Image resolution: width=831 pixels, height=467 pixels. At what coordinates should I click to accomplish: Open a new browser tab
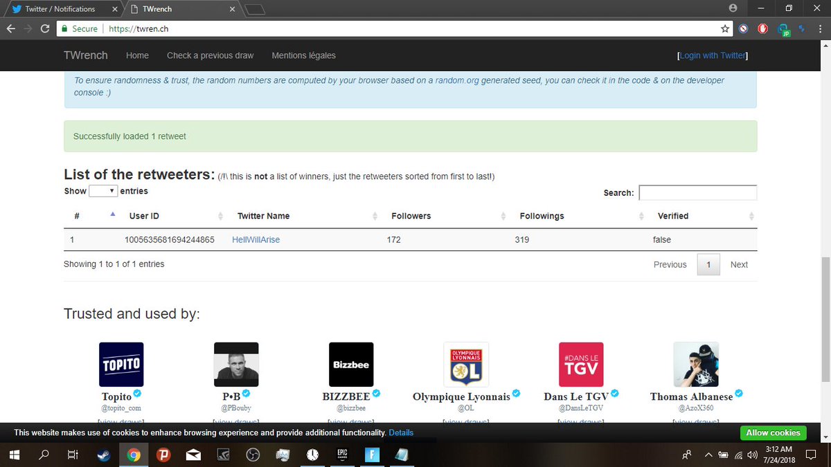(255, 10)
